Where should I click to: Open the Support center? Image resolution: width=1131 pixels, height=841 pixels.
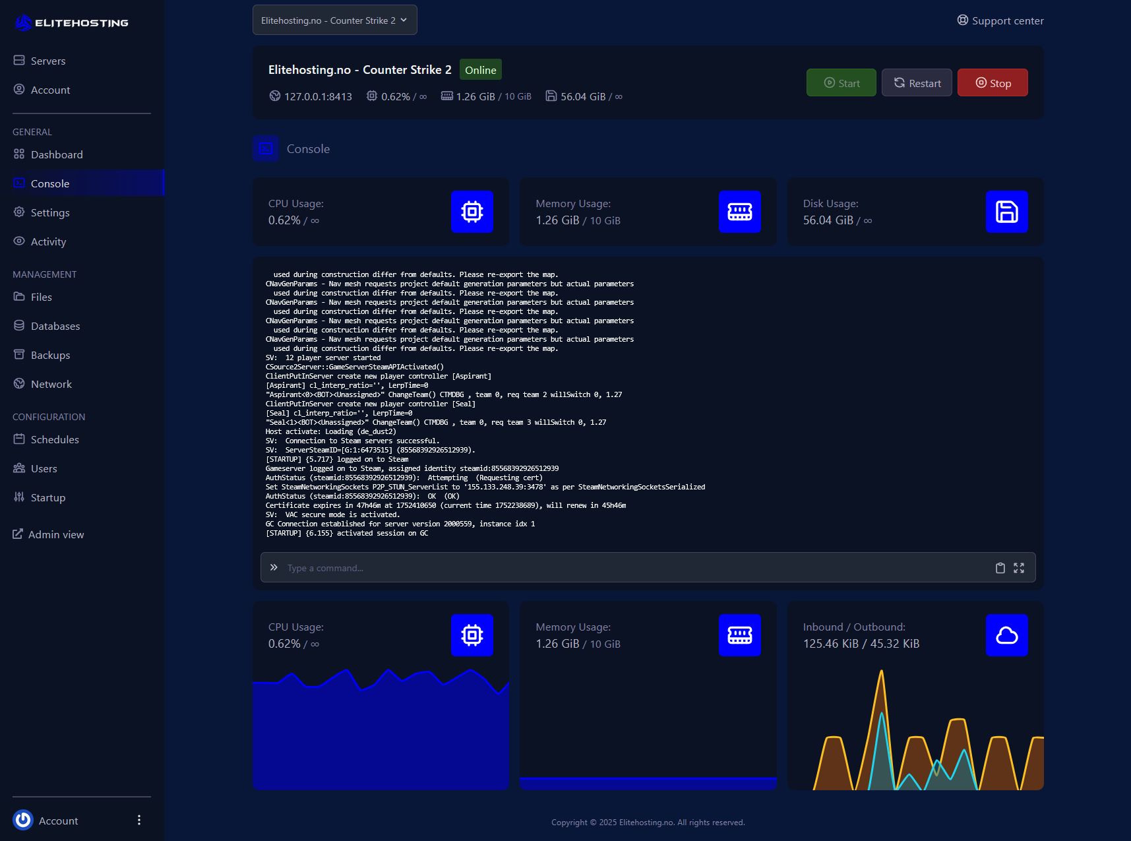(x=1000, y=20)
